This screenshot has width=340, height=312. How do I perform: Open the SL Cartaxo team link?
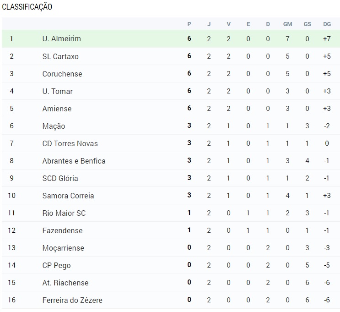click(60, 56)
